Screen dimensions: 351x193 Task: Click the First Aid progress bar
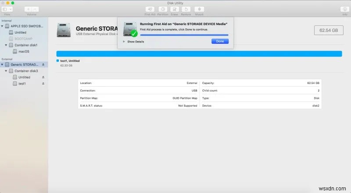coord(184,35)
